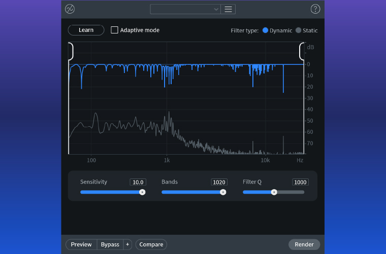Click the Filter type label text
This screenshot has height=254, width=386.
coord(245,30)
